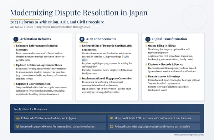Click the Roman numeral II section badge
Viewport: 214px width, 140px height.
pyautogui.click(x=82, y=39)
